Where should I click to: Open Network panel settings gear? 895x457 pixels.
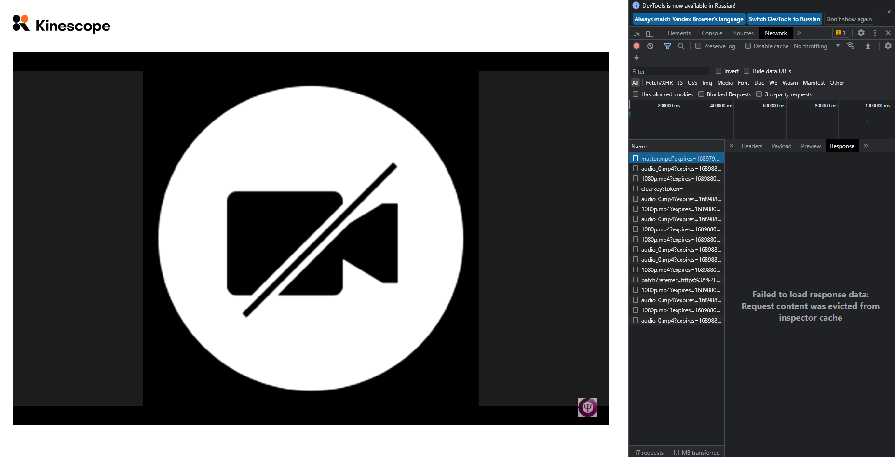point(888,46)
